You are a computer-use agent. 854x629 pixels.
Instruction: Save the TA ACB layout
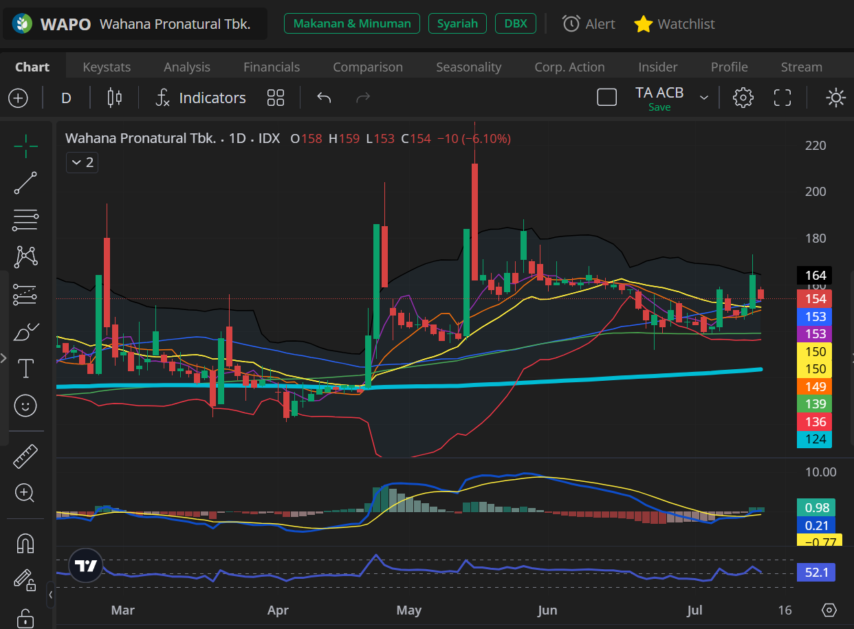[x=659, y=107]
